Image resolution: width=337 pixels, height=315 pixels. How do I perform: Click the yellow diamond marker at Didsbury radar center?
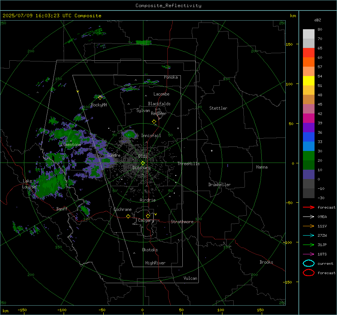[143, 163]
